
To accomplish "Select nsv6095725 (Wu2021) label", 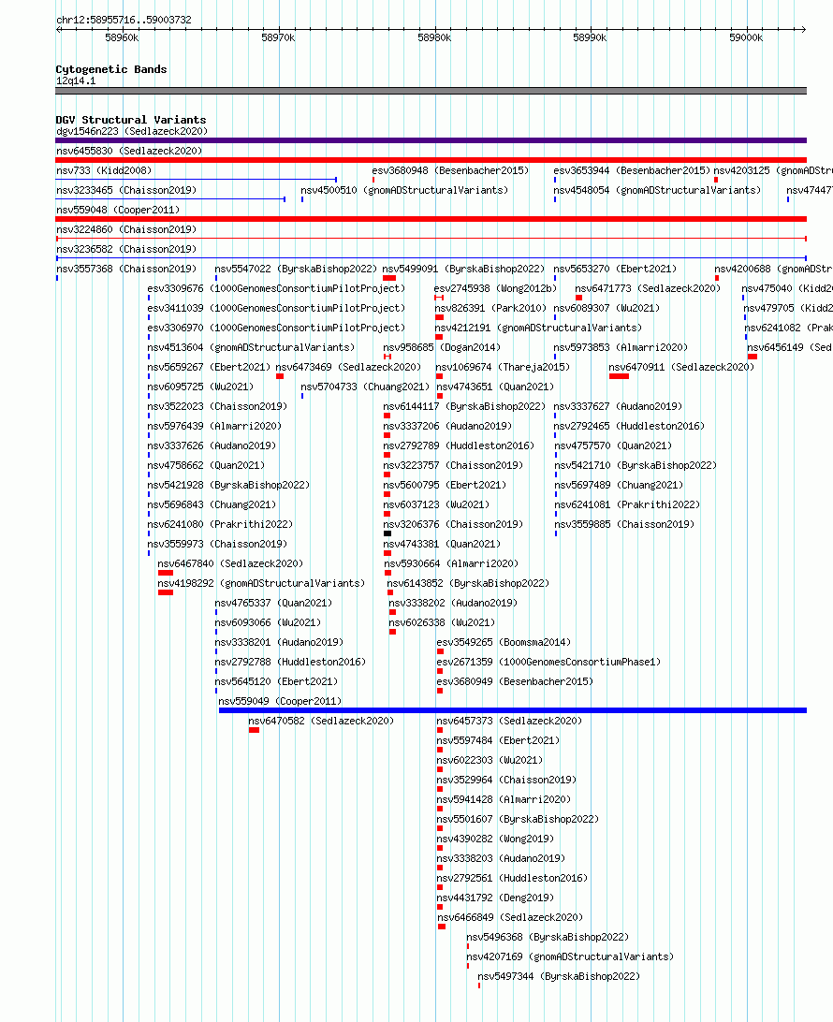I will (200, 387).
